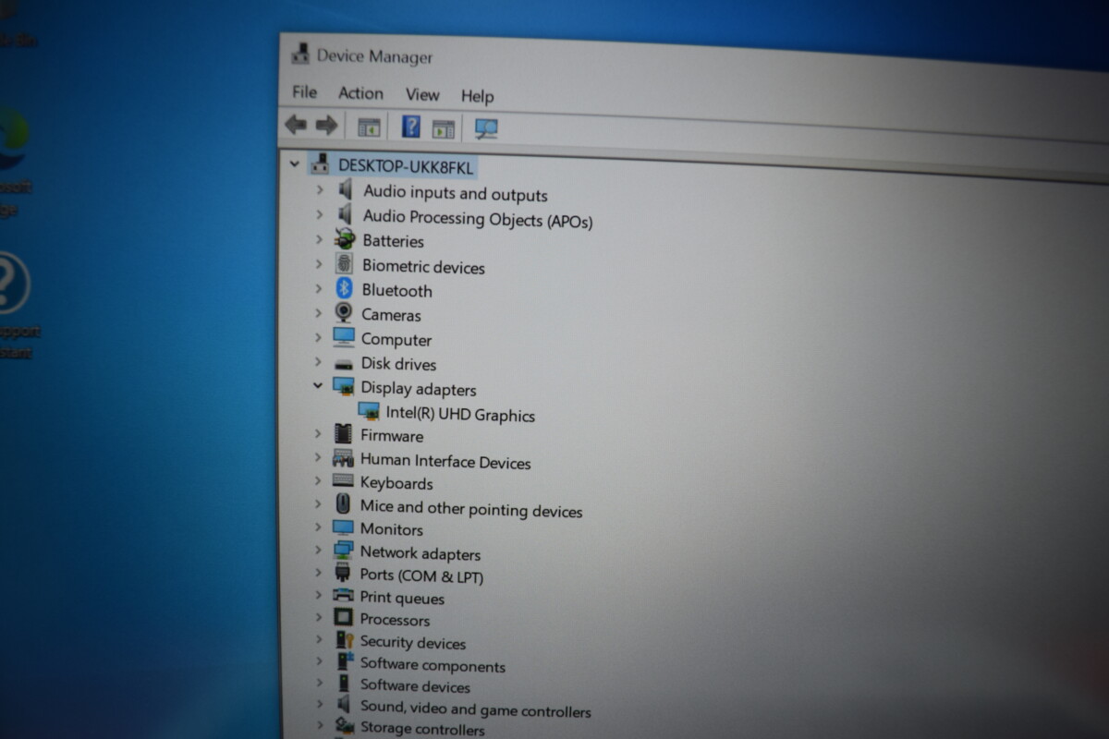Viewport: 1109px width, 739px height.
Task: Expand the Network adapters node
Action: pos(318,551)
